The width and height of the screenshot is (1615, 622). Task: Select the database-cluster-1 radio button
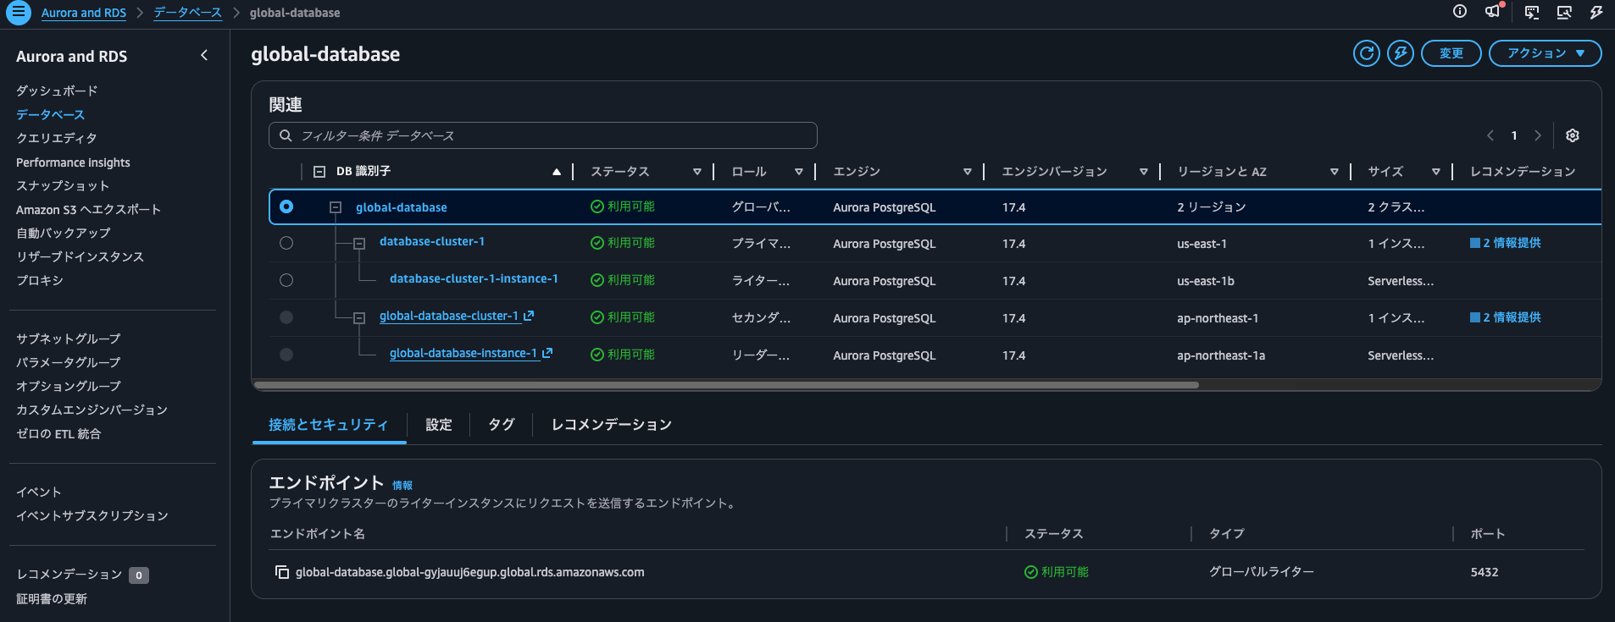coord(286,243)
